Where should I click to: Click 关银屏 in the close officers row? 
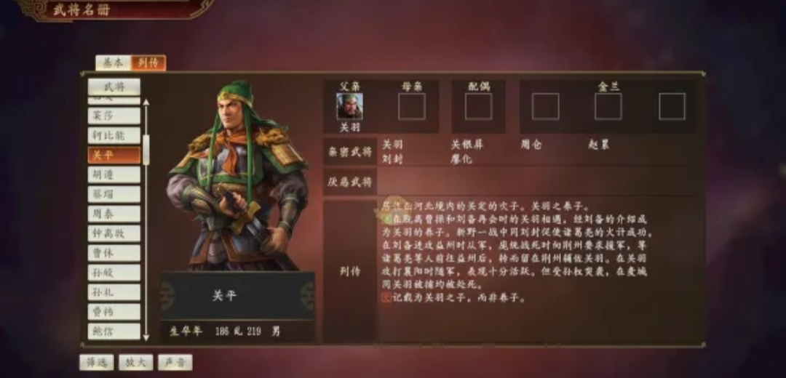466,145
